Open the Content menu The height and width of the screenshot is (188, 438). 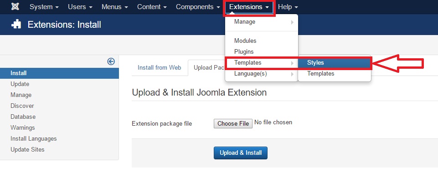click(x=152, y=7)
